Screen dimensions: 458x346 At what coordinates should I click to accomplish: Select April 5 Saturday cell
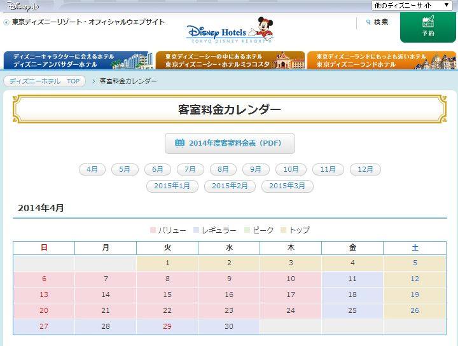(415, 263)
